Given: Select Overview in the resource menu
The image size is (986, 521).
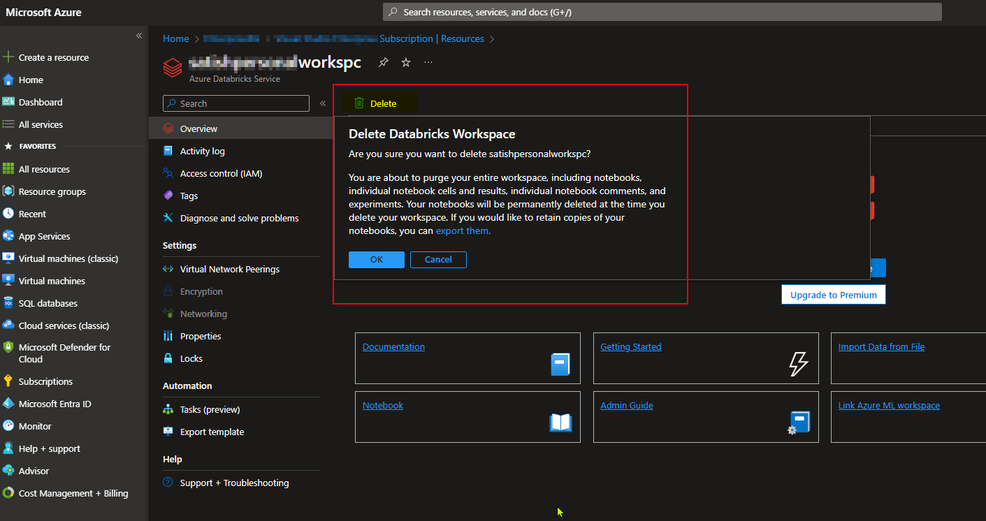Looking at the screenshot, I should 198,128.
